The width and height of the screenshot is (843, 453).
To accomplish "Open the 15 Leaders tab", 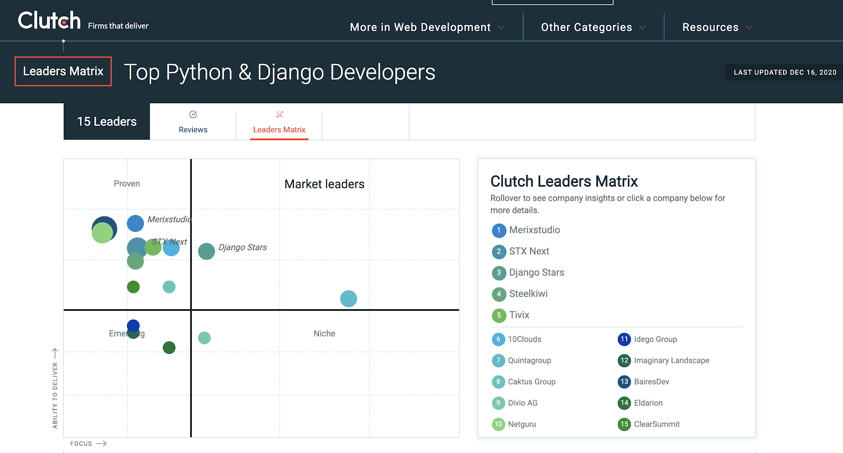I will pyautogui.click(x=107, y=122).
